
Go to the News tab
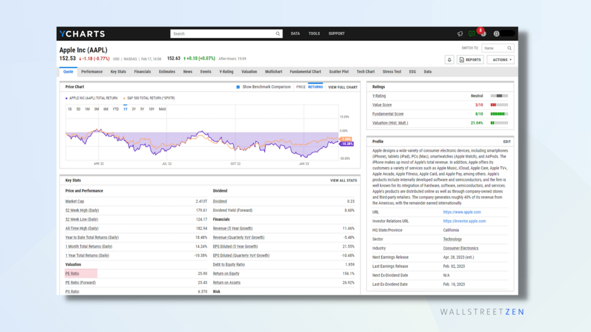coord(188,72)
